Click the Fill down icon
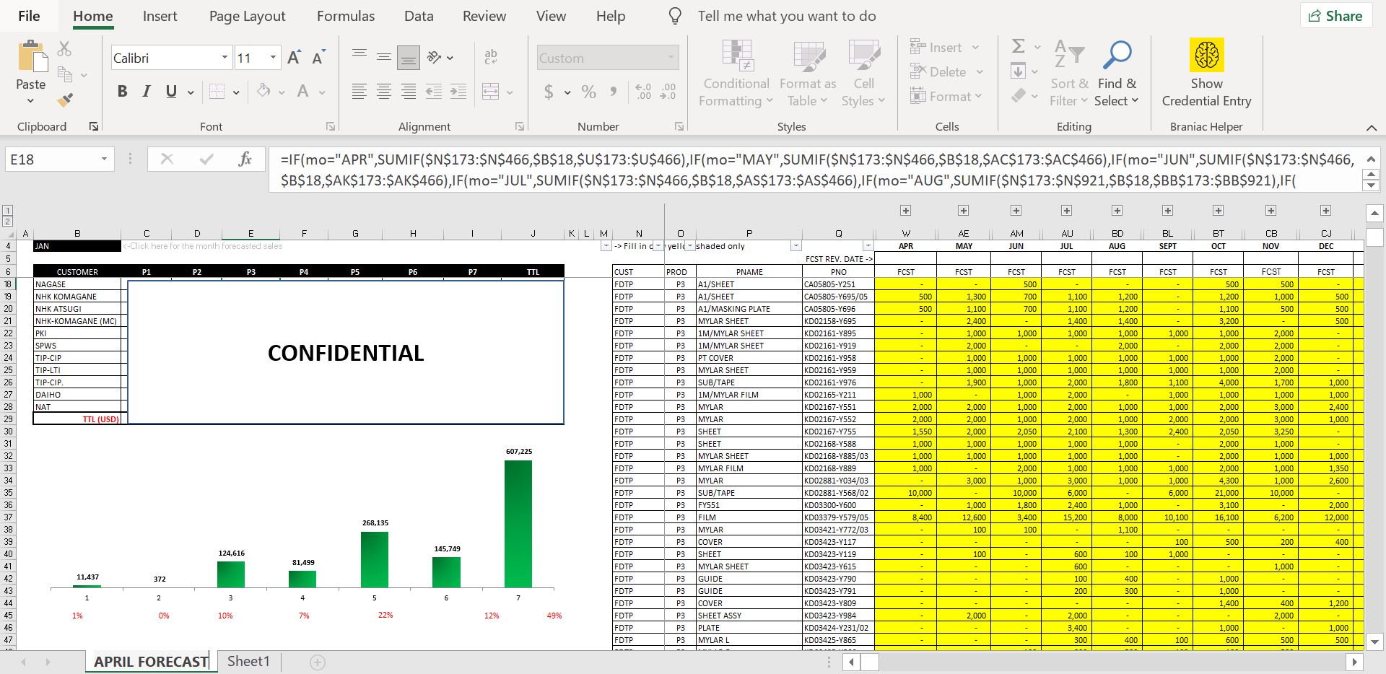1386x674 pixels. tap(1019, 71)
